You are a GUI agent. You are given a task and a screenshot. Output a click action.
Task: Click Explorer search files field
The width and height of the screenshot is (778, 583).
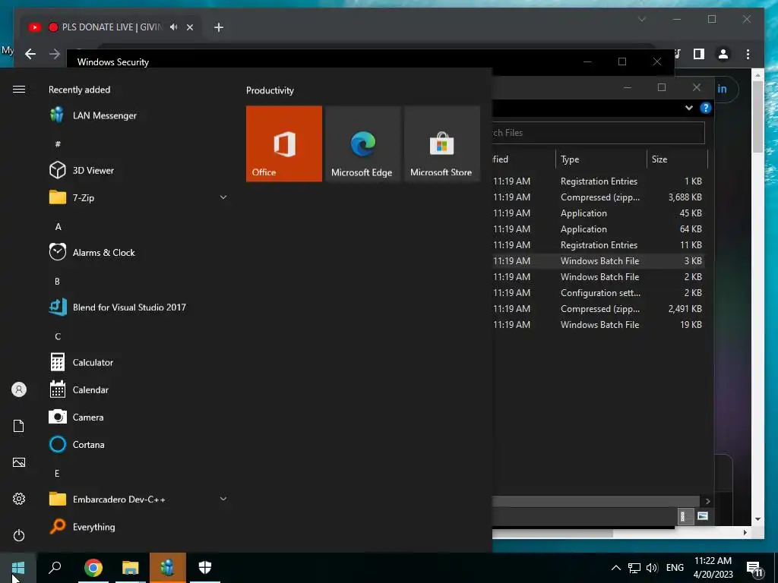coord(599,133)
